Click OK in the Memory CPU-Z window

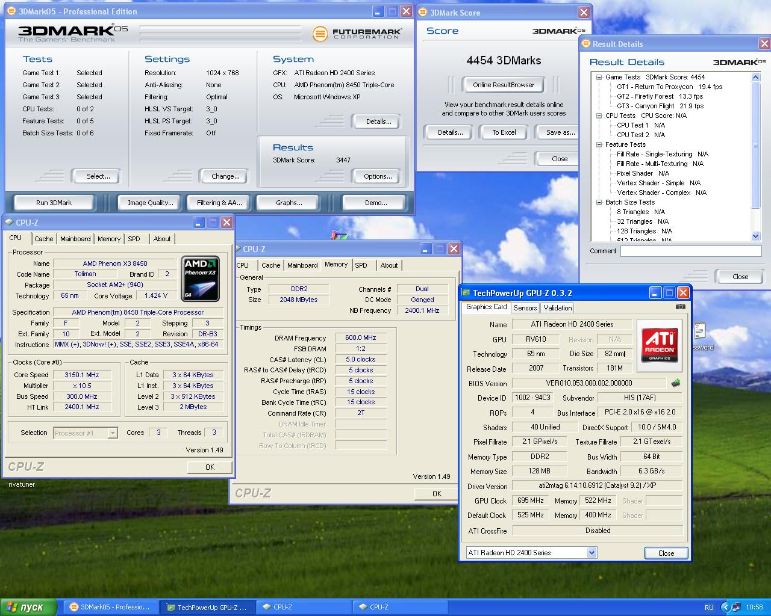pyautogui.click(x=437, y=494)
